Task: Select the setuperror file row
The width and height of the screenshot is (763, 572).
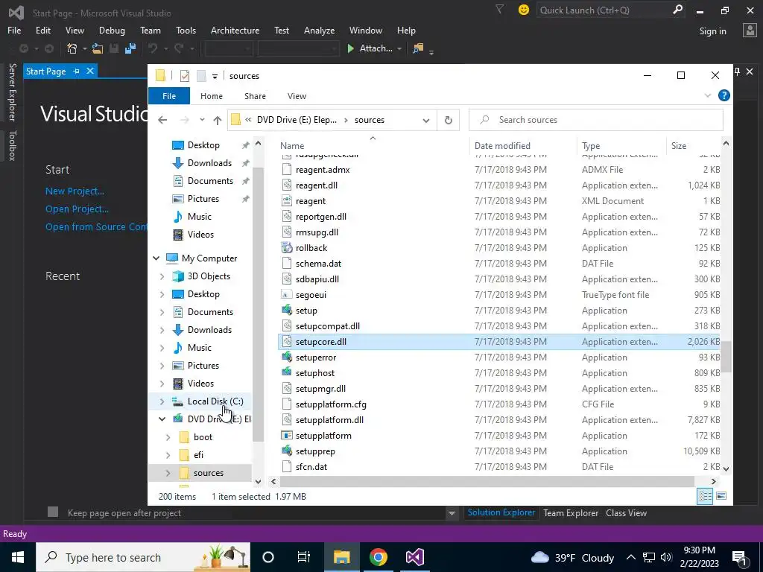Action: [x=498, y=357]
